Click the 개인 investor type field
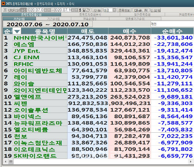 click(172, 24)
